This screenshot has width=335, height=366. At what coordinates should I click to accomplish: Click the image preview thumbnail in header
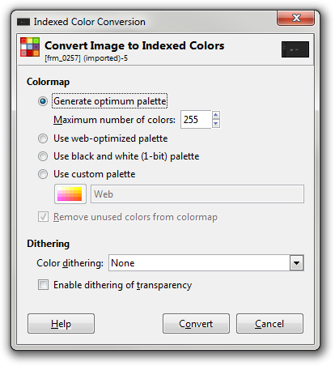pos(295,49)
